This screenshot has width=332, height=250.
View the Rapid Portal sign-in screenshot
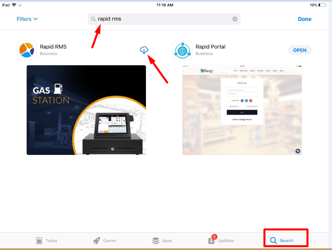click(242, 110)
